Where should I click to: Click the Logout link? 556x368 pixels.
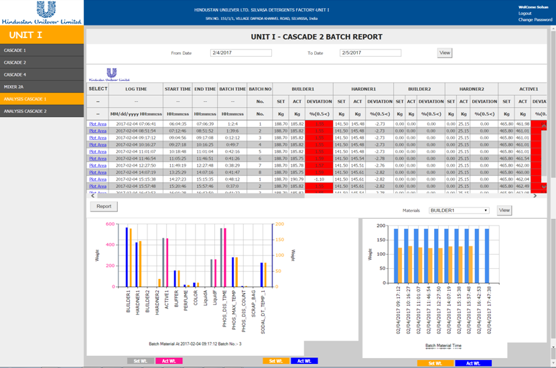coord(525,13)
